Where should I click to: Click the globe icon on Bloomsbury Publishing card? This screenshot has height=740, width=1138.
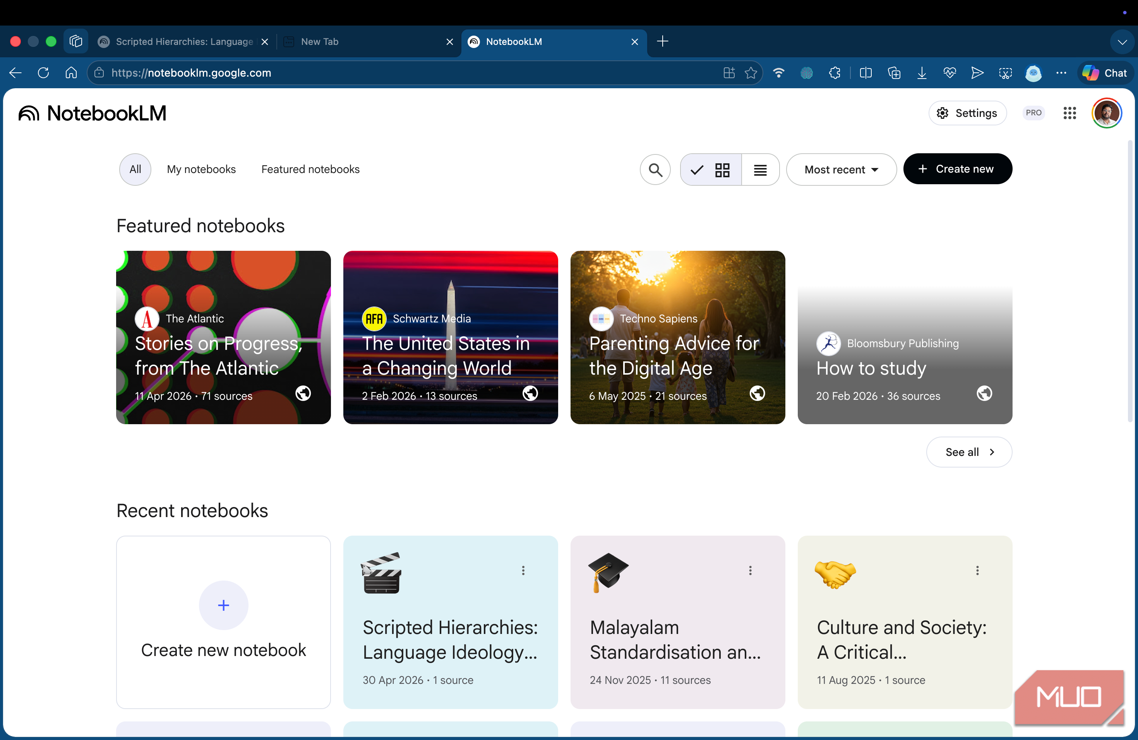984,394
